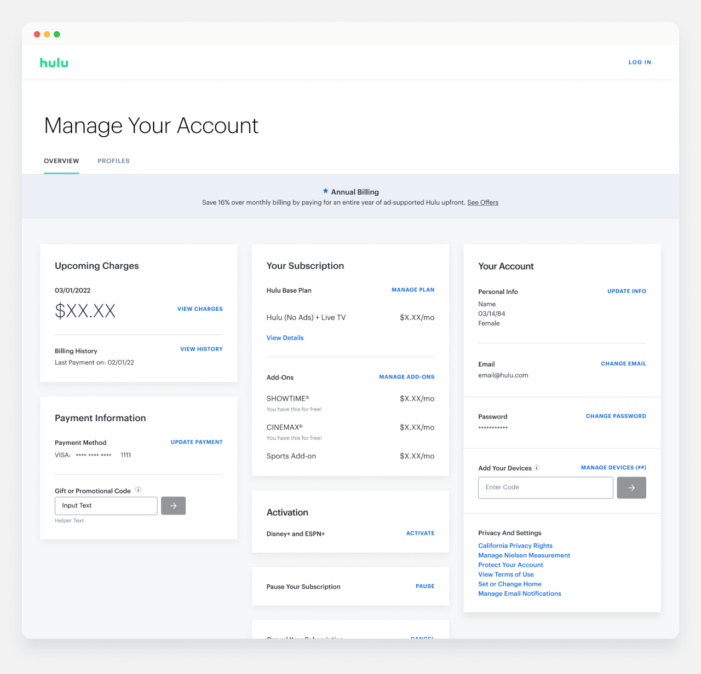The image size is (701, 674).
Task: Open View Terms of Use
Action: pyautogui.click(x=506, y=574)
